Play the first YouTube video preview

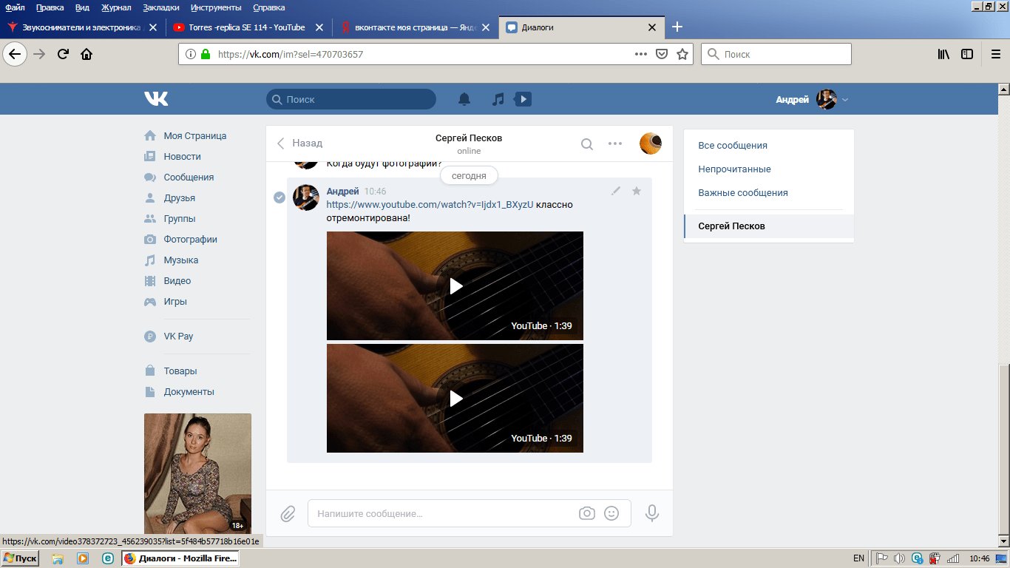point(455,286)
